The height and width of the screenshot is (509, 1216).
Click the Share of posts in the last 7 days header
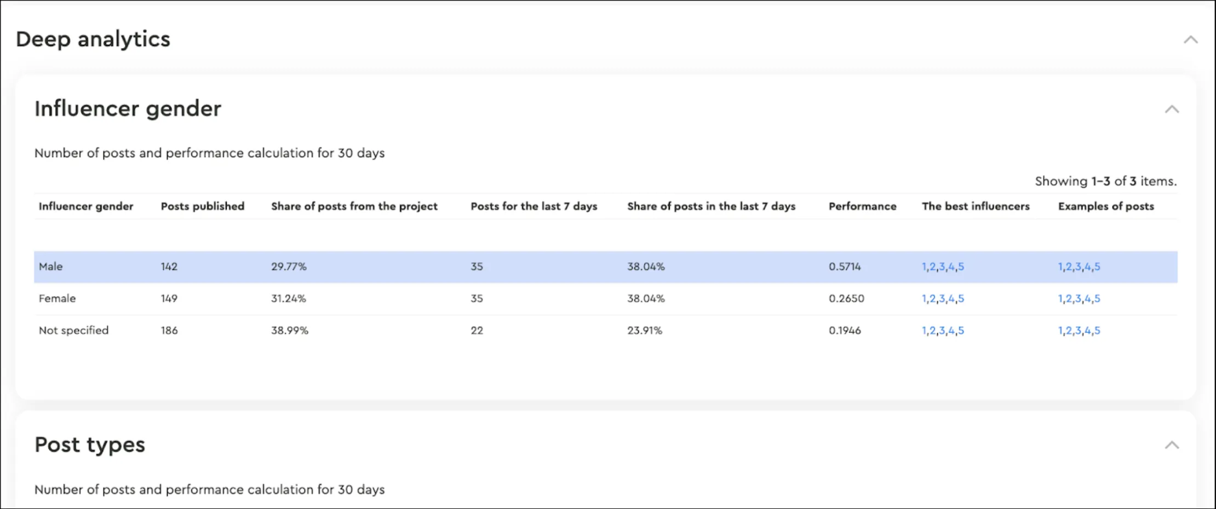tap(711, 206)
